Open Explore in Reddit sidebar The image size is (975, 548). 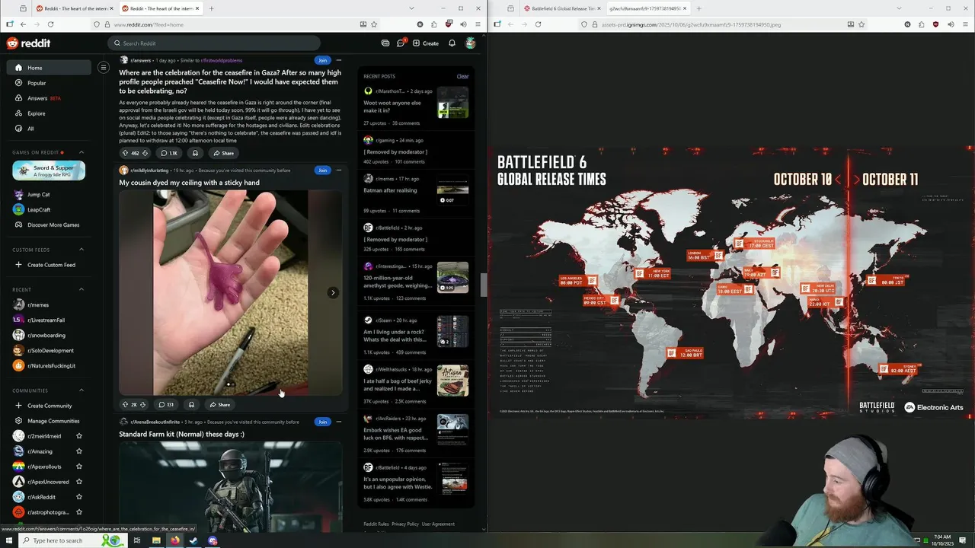(49, 113)
